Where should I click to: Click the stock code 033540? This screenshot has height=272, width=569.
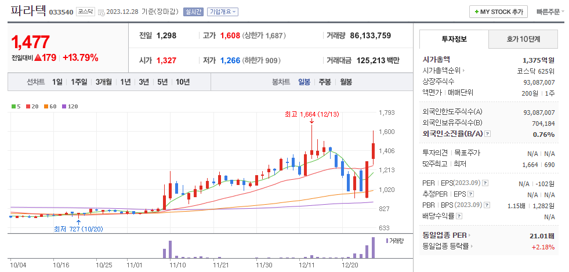click(x=61, y=12)
